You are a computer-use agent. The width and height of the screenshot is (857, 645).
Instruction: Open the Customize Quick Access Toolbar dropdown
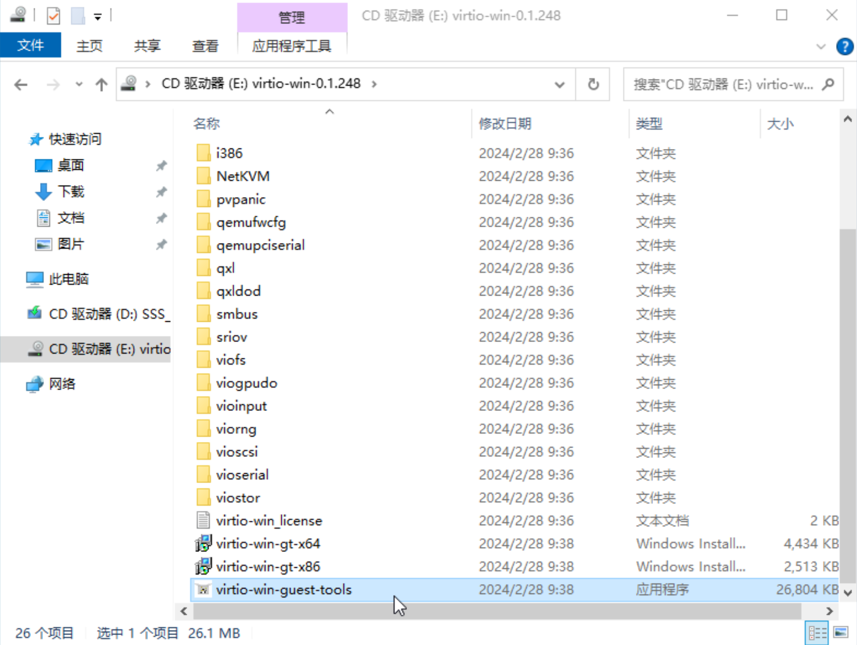(x=98, y=17)
